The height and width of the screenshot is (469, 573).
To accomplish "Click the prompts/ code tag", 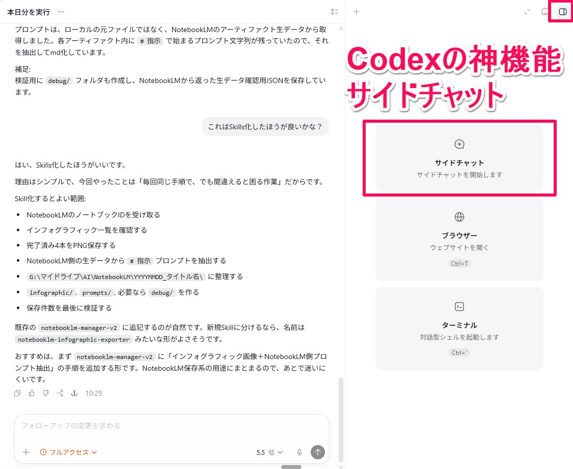I will (97, 292).
